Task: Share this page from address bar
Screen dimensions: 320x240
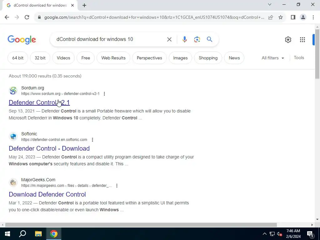Action: click(x=271, y=17)
